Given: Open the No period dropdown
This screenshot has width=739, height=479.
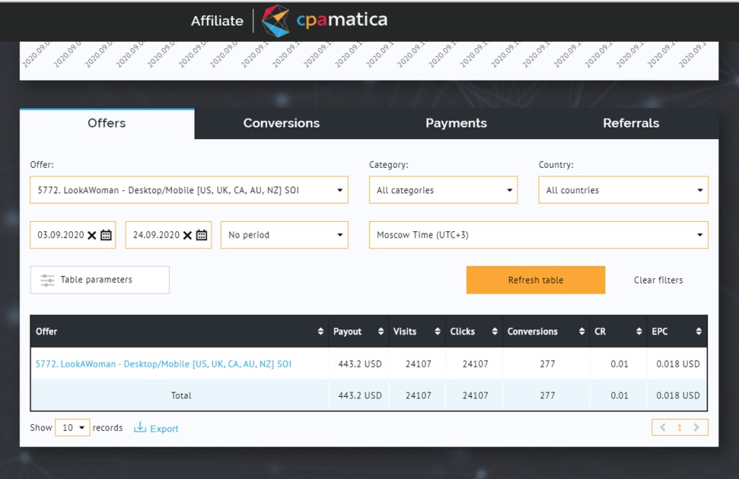Looking at the screenshot, I should coord(284,235).
